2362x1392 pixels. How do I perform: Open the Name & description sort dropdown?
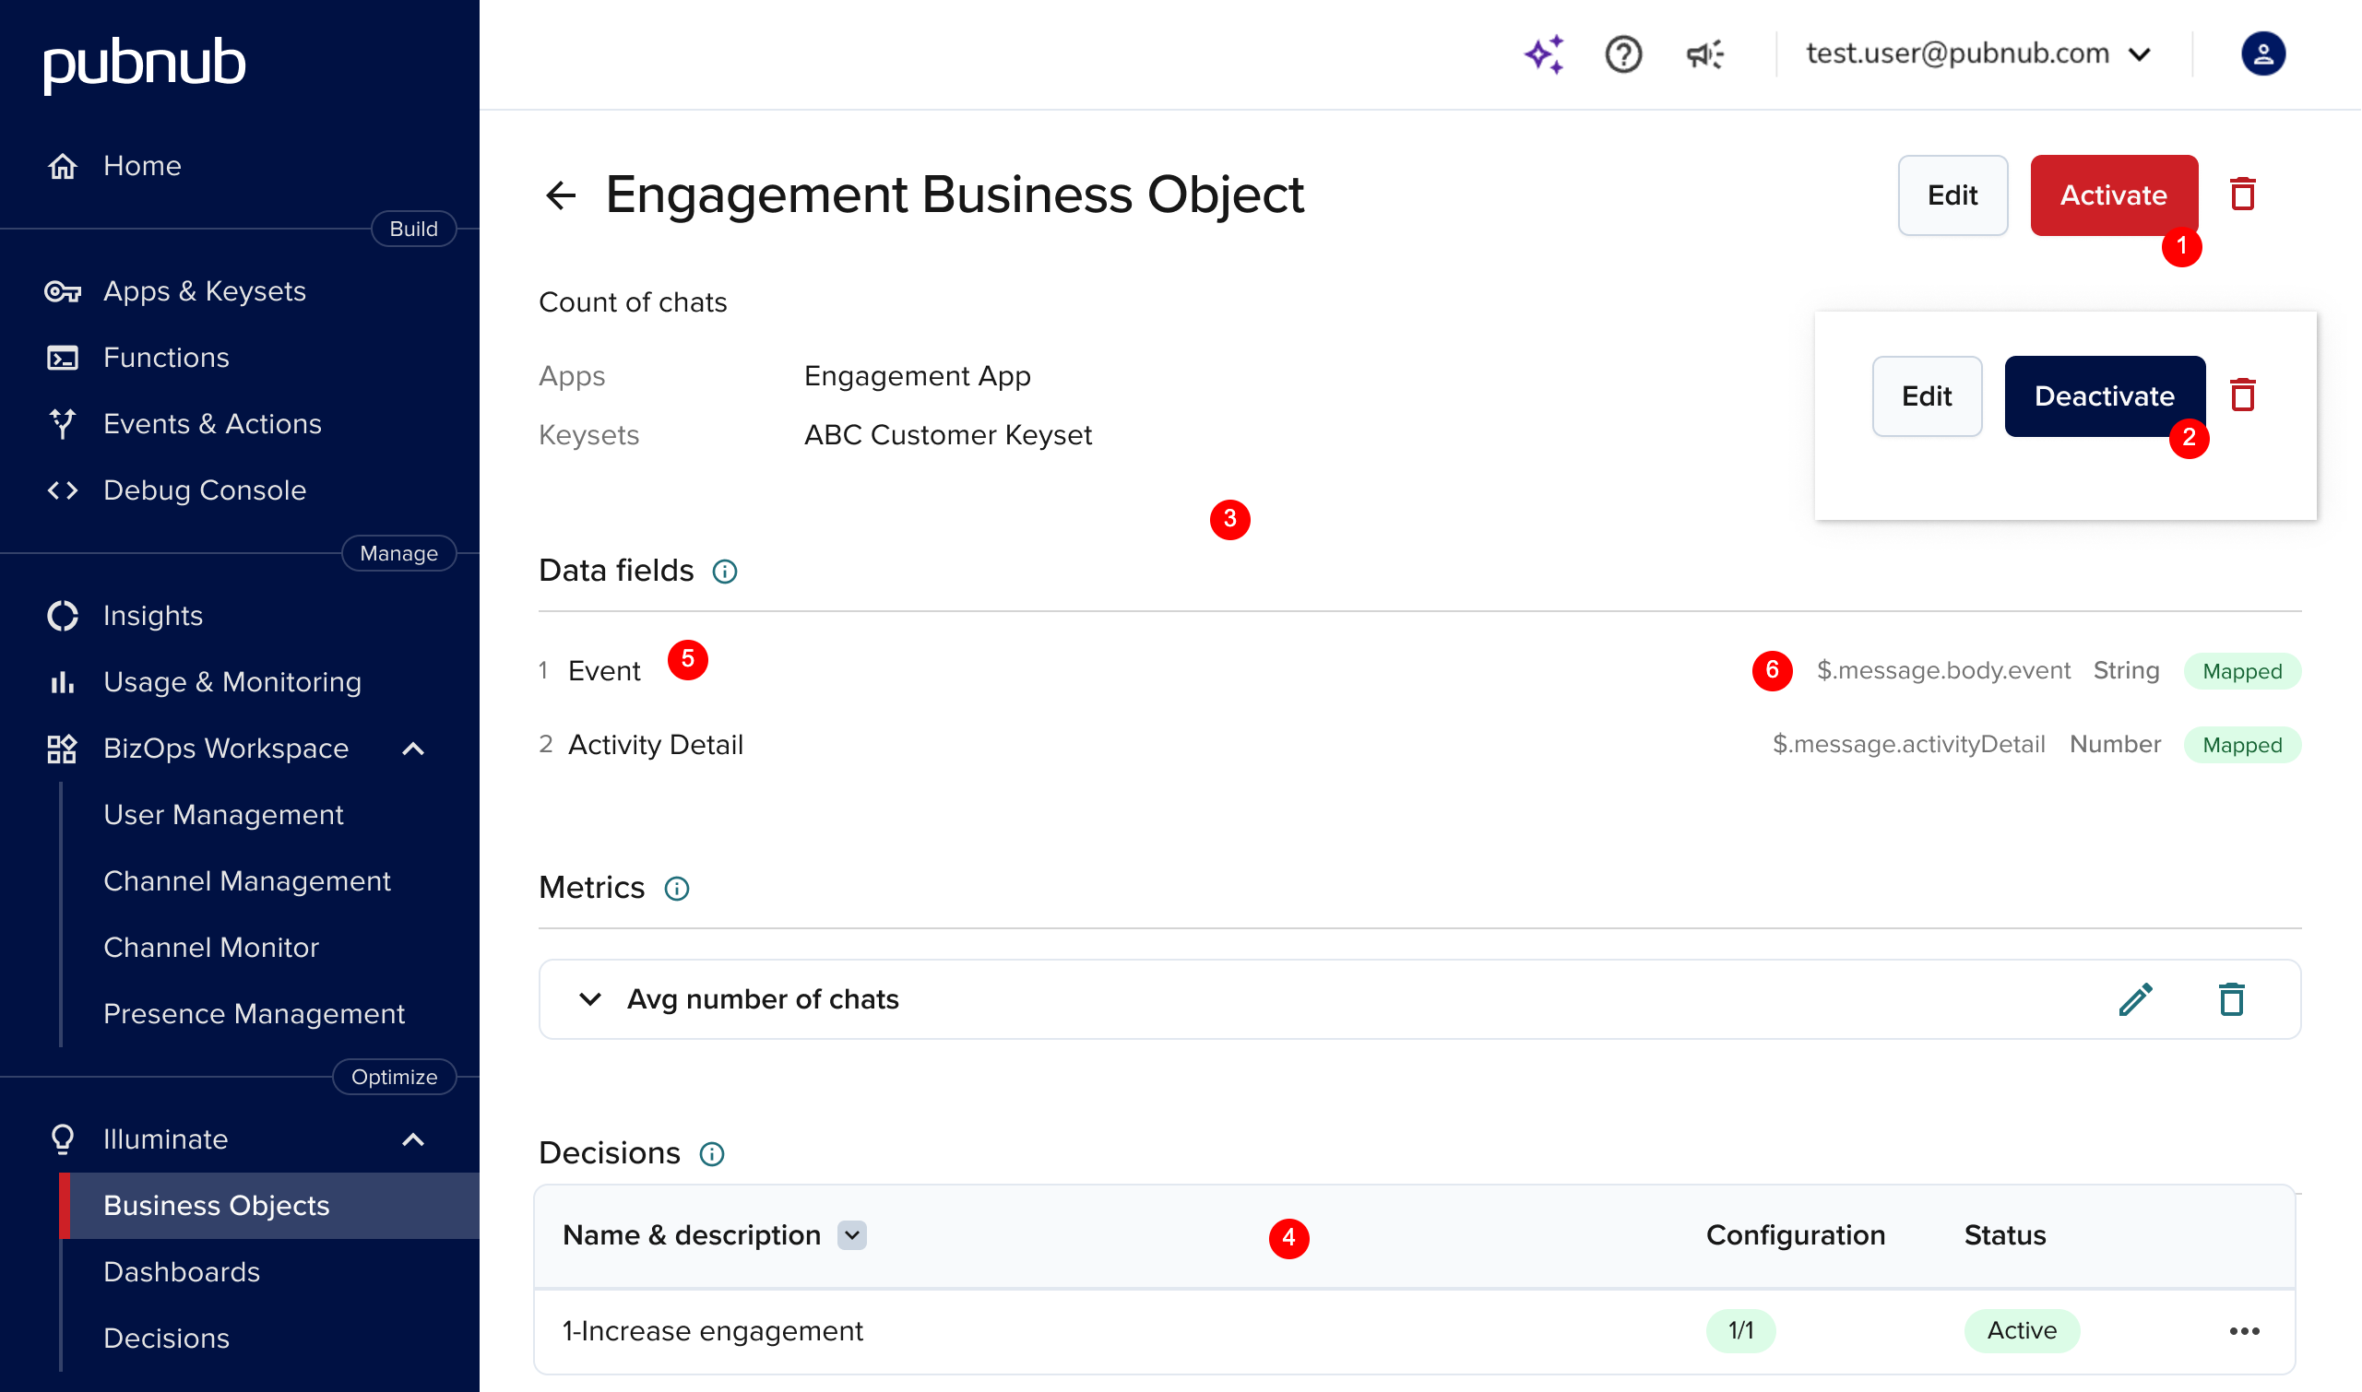tap(852, 1235)
